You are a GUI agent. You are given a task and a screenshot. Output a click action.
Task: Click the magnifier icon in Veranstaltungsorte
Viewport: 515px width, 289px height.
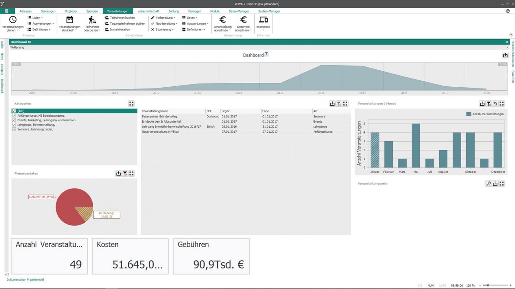(x=489, y=183)
